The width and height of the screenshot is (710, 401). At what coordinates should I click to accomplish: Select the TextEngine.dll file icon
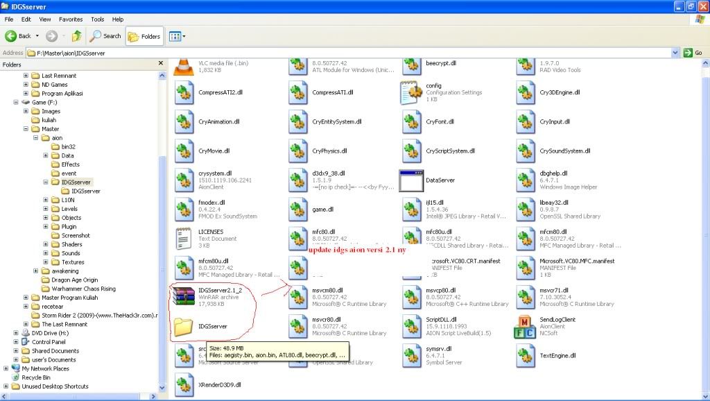(x=526, y=356)
